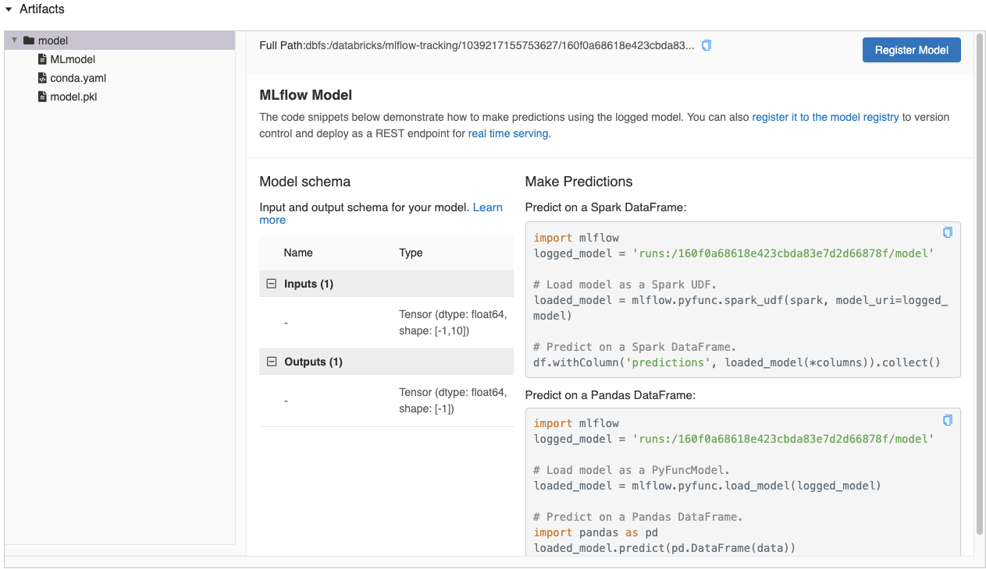Click the model.pkl file icon

(43, 97)
